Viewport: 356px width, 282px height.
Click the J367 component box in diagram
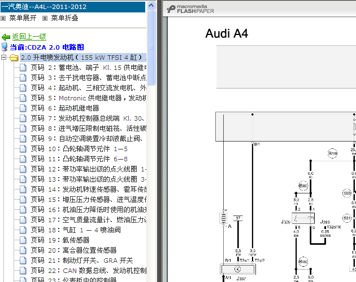point(238,269)
